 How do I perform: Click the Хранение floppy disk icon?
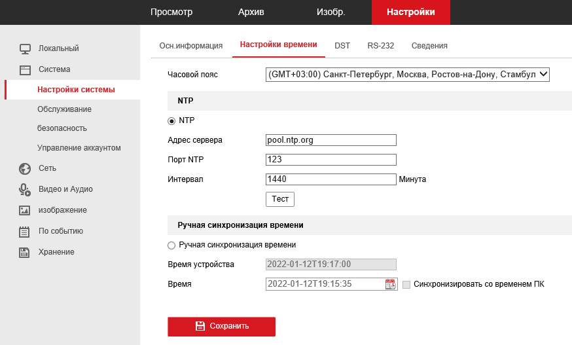[24, 252]
